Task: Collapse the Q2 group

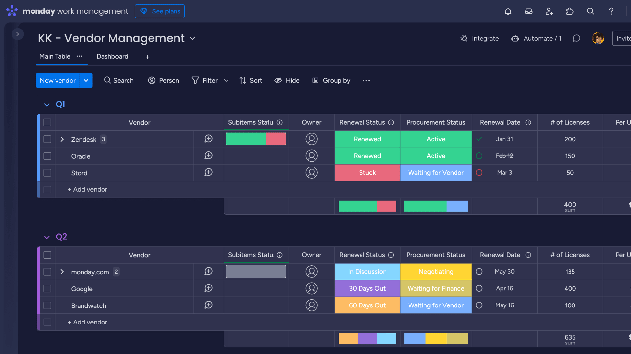Action: pyautogui.click(x=47, y=237)
